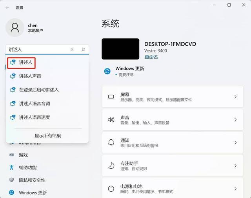Clear the search box with the X icon
Image resolution: width=251 pixels, height=198 pixels.
(x=72, y=50)
